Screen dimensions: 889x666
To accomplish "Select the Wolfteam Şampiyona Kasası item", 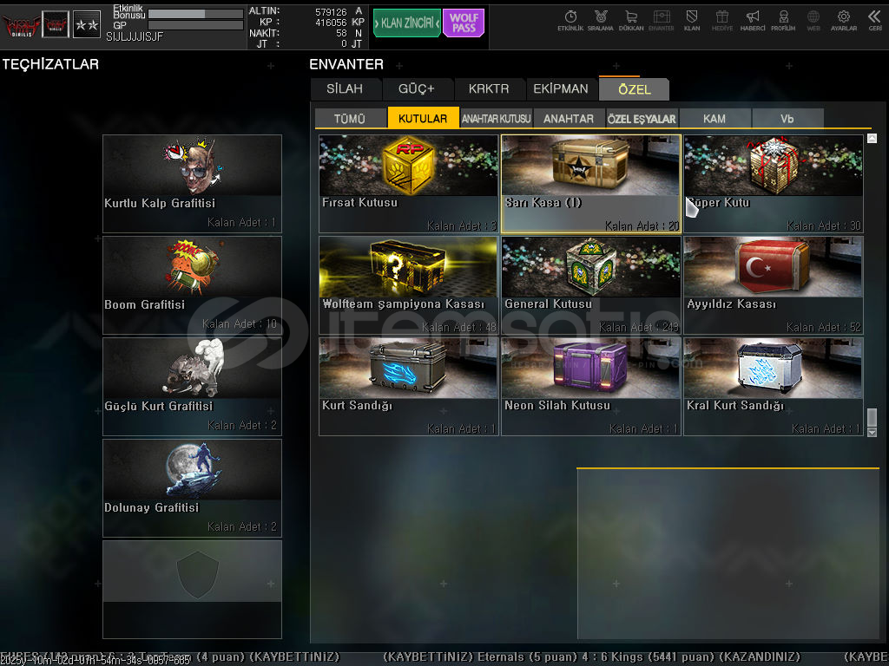I will coord(408,285).
